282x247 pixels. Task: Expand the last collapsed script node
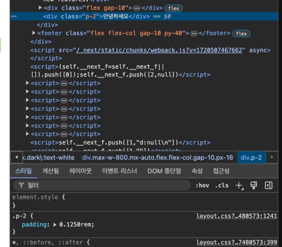click(27, 134)
